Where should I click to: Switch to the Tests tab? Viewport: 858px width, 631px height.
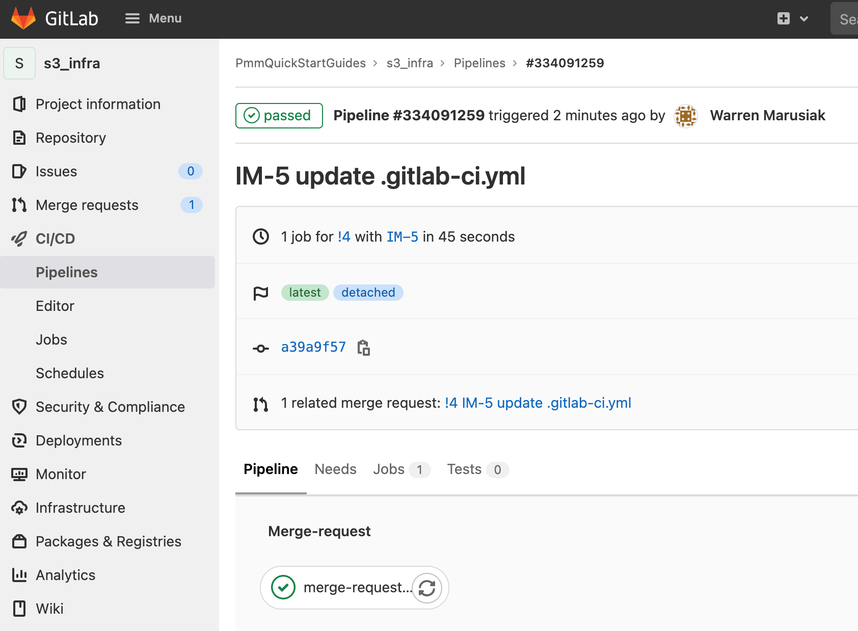(x=464, y=469)
